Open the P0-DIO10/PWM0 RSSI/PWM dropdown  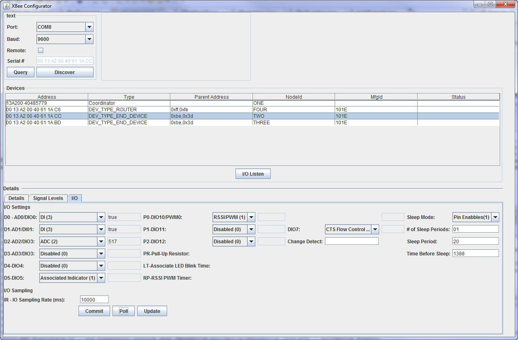251,217
